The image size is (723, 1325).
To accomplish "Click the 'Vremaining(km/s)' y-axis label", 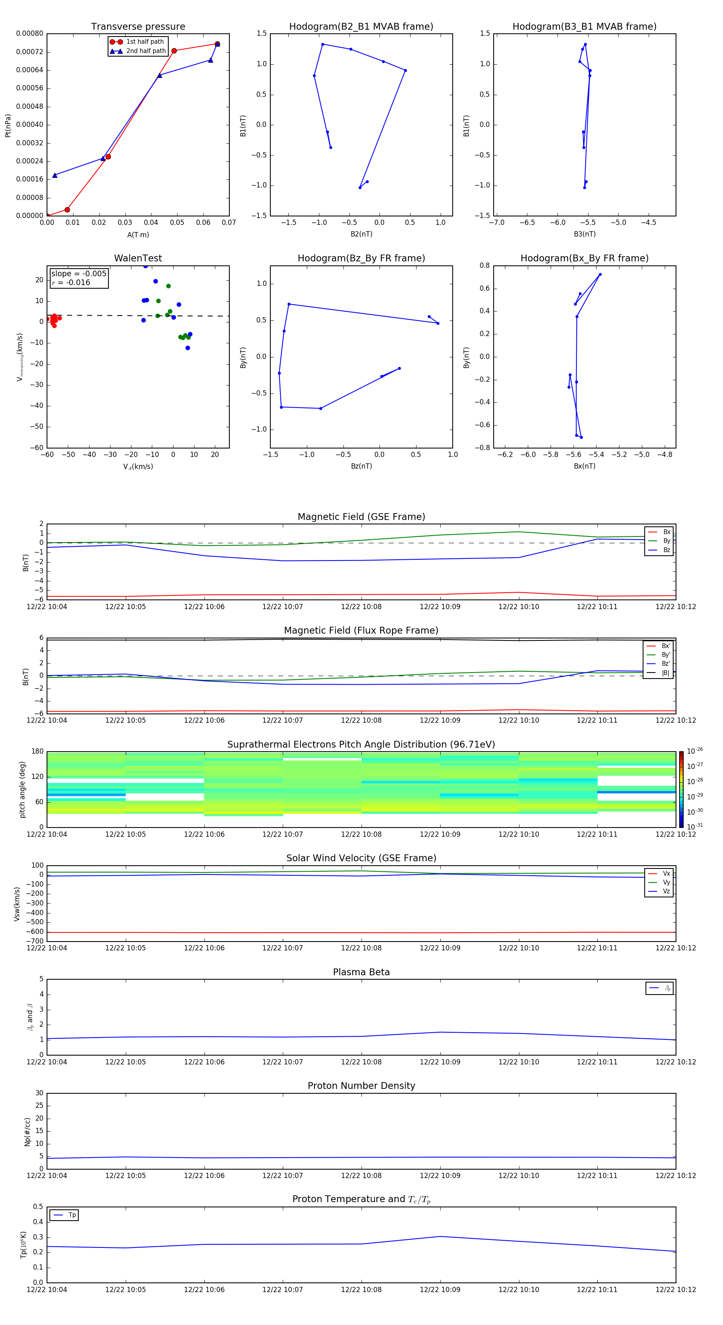I will (x=20, y=357).
